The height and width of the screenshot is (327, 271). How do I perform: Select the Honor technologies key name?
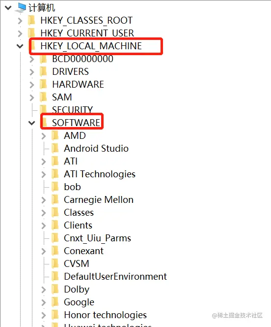tap(106, 315)
